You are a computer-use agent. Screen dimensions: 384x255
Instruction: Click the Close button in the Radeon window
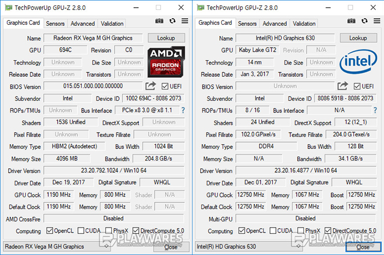click(x=171, y=247)
